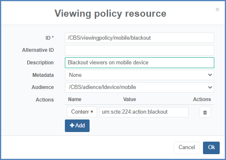The height and width of the screenshot is (160, 226).
Task: Click the ID input field
Action: (139, 38)
